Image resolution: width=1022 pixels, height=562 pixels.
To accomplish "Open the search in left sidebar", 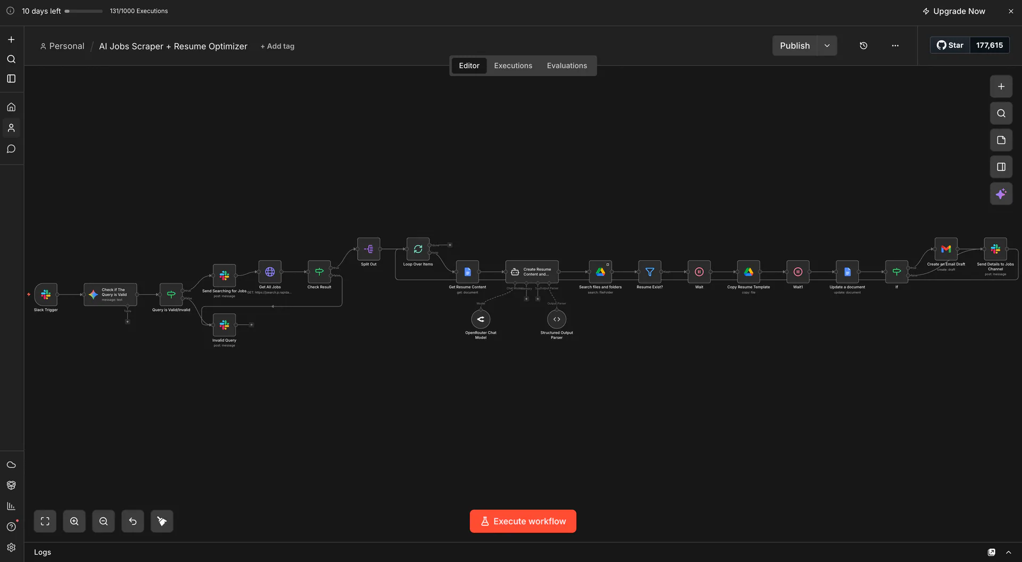I will click(11, 59).
